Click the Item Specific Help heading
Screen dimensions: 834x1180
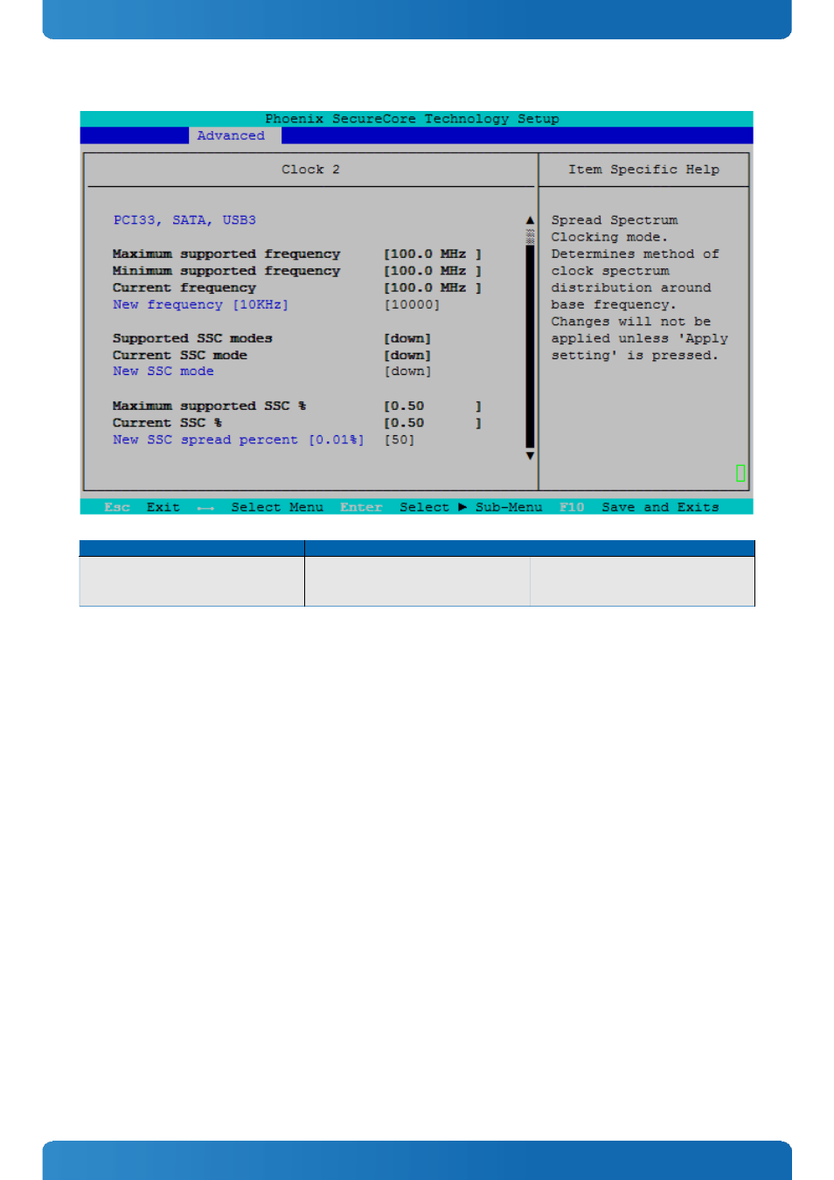[x=644, y=170]
